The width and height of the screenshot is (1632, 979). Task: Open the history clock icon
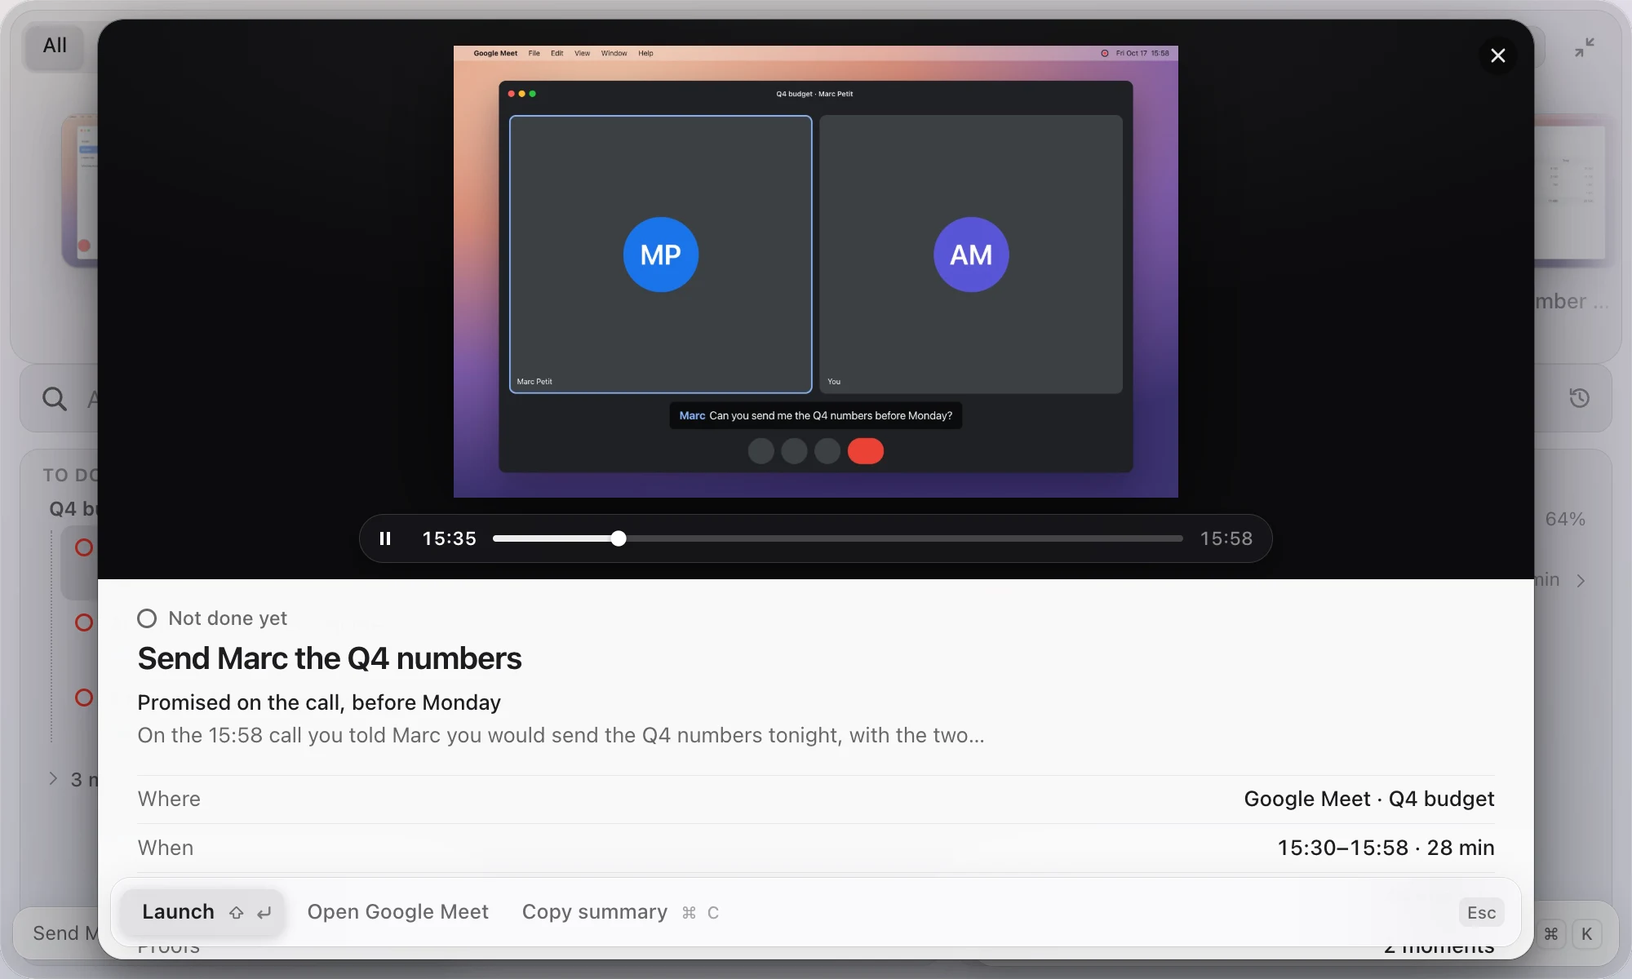click(1580, 398)
